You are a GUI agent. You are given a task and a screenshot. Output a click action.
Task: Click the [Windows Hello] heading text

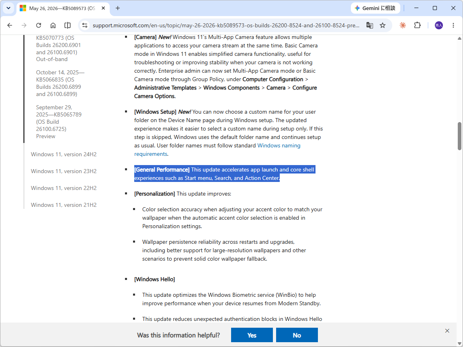click(154, 280)
